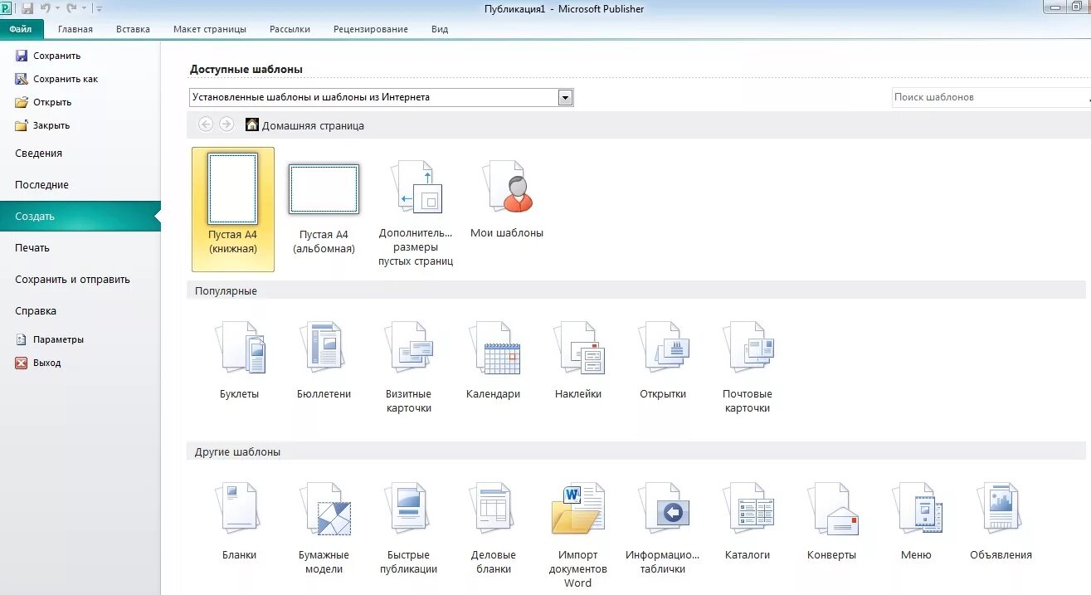Open the Файл tab

21,28
